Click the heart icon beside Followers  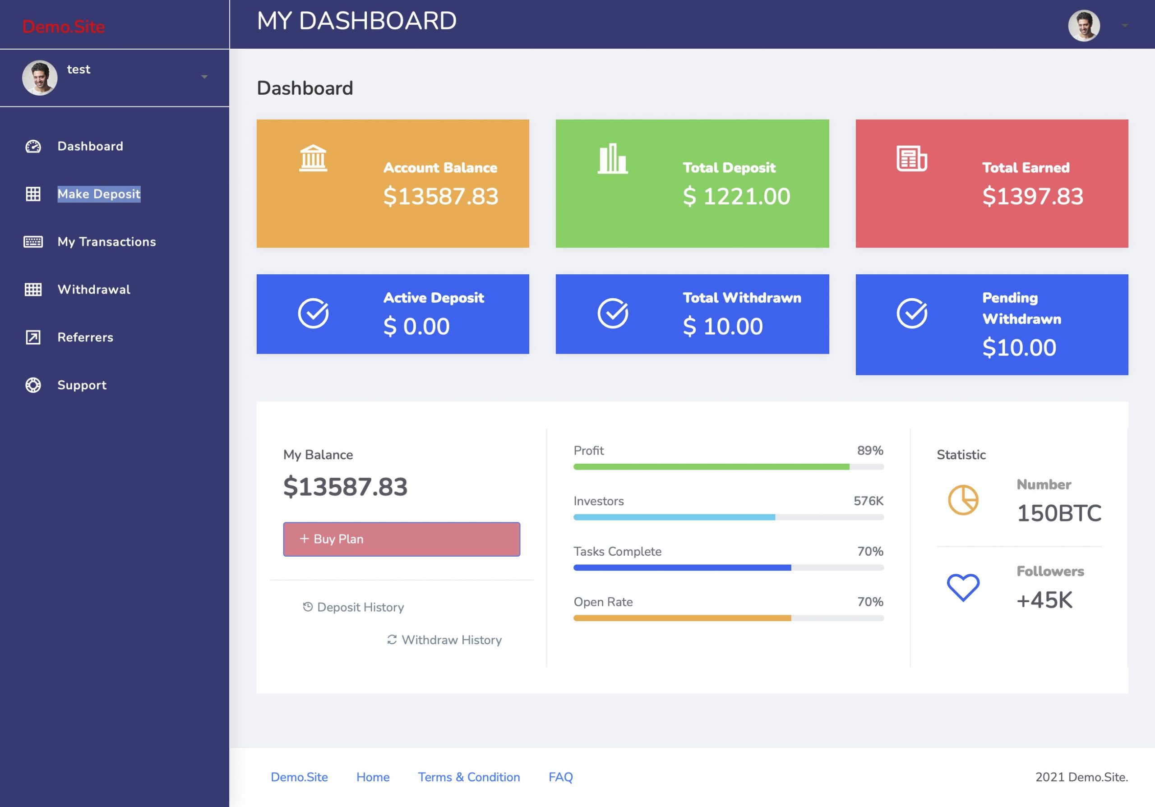963,587
